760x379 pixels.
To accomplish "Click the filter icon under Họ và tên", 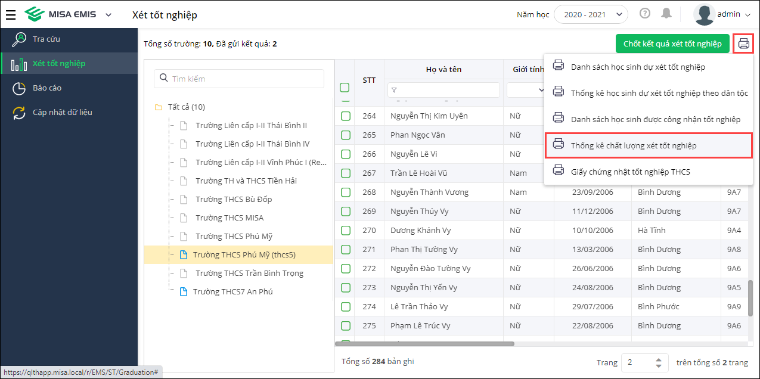I will (394, 90).
